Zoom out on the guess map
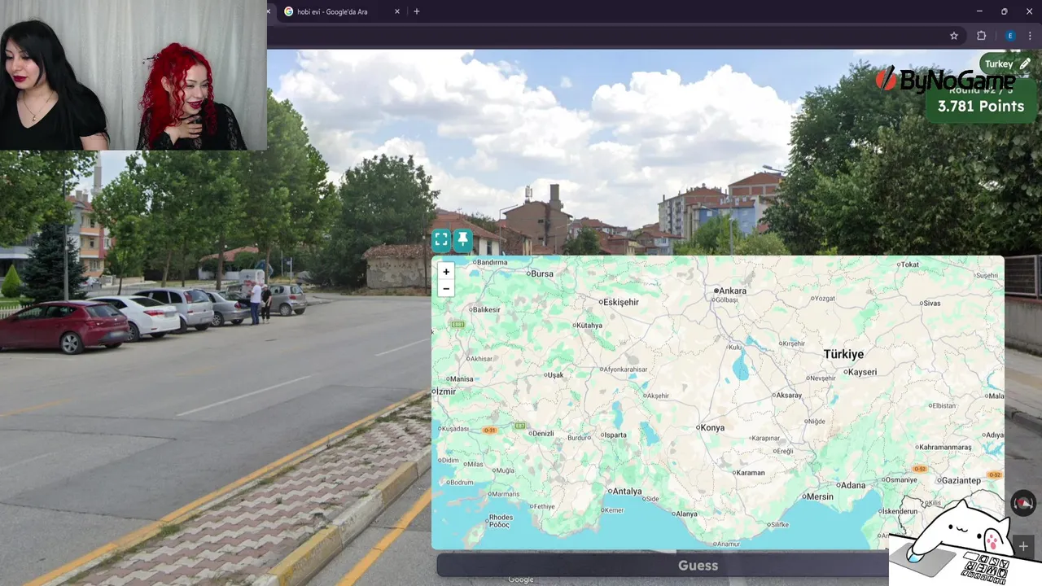The height and width of the screenshot is (586, 1042). pos(446,288)
